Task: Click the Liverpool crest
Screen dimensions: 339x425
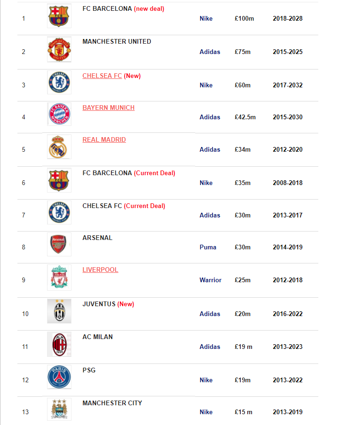Action: click(59, 277)
